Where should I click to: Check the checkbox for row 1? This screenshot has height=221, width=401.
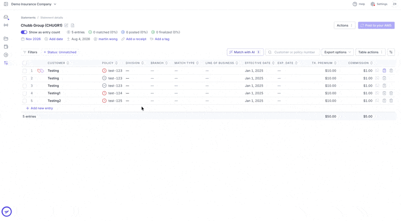[x=25, y=71]
